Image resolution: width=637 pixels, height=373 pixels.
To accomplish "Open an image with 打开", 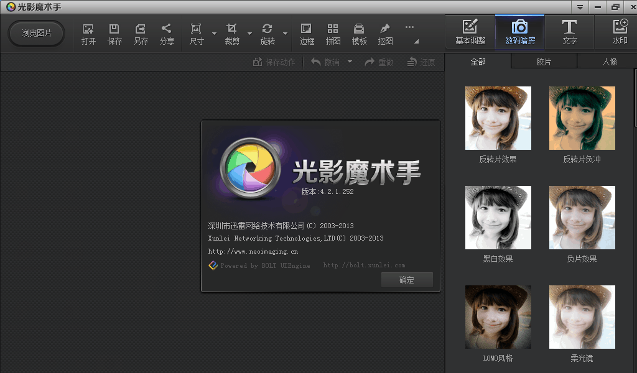I will point(88,34).
